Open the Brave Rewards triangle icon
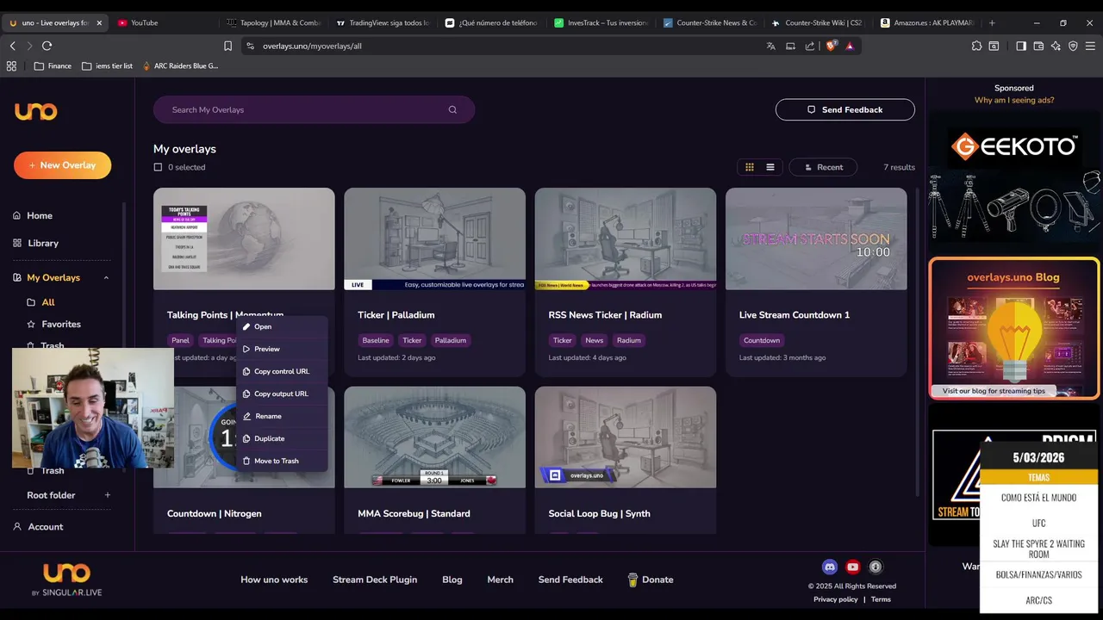 coord(850,46)
